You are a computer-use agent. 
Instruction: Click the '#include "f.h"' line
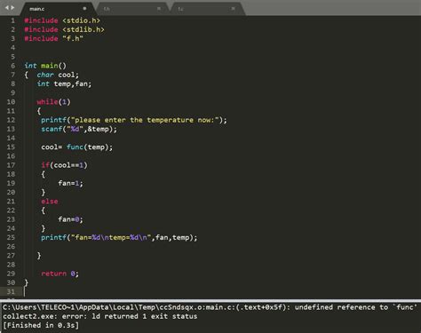click(x=53, y=38)
